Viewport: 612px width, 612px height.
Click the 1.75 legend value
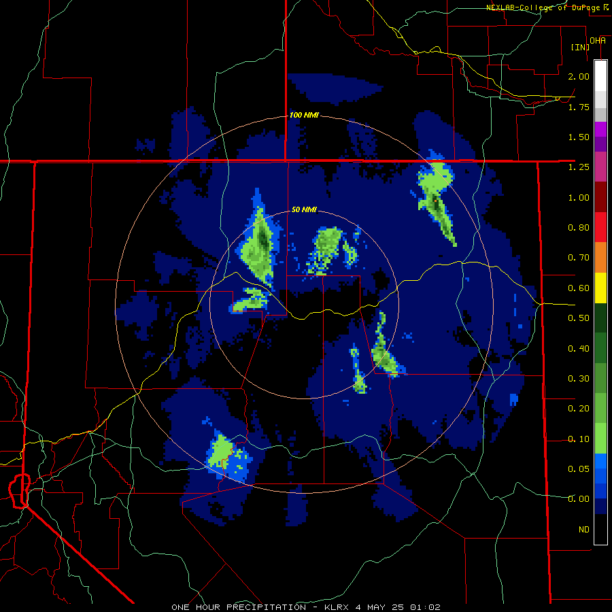click(x=579, y=107)
